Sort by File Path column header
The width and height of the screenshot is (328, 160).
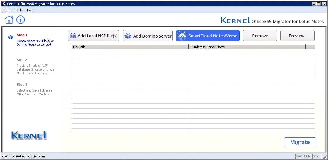tap(130, 47)
